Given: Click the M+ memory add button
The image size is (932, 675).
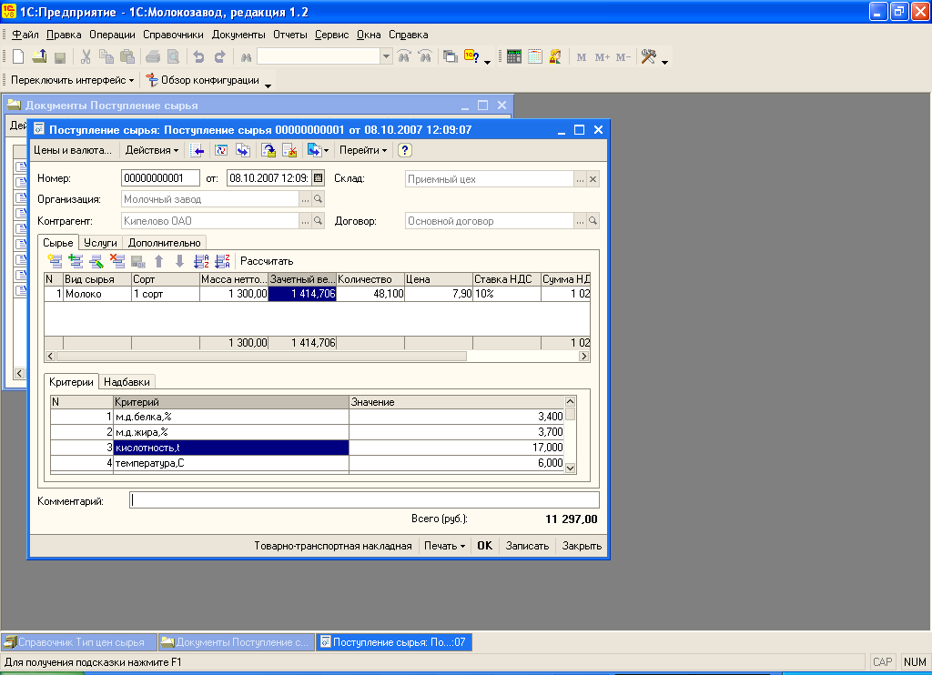Looking at the screenshot, I should (603, 57).
